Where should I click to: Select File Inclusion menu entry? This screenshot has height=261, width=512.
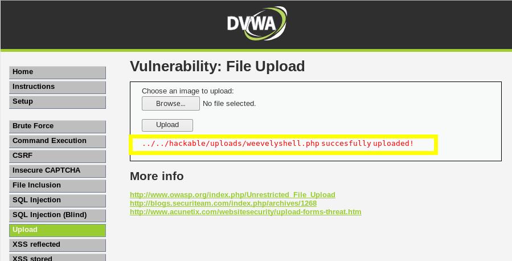click(58, 186)
